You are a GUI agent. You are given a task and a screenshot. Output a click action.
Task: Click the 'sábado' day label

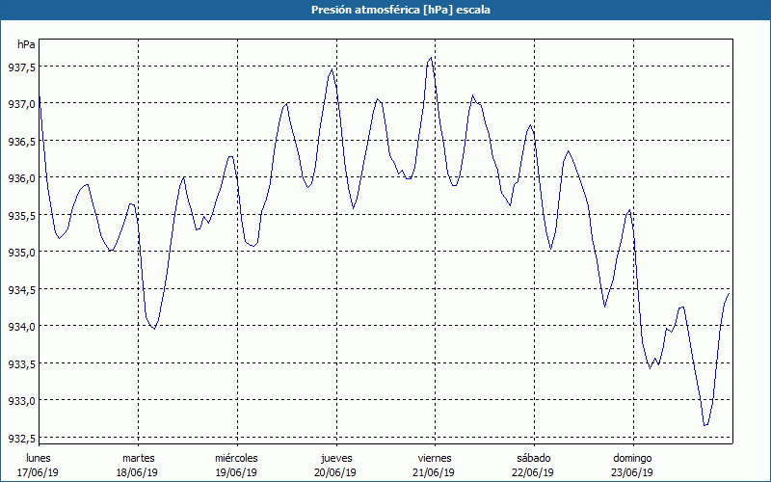pos(534,458)
